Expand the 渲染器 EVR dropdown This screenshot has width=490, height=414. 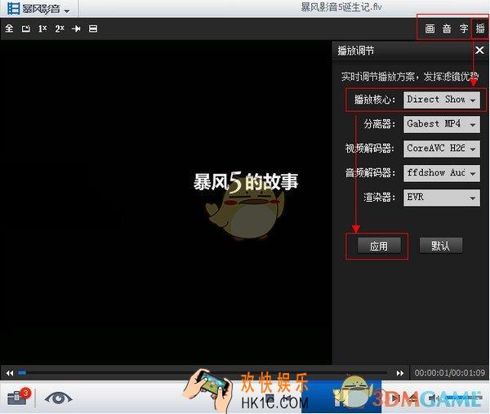click(442, 197)
